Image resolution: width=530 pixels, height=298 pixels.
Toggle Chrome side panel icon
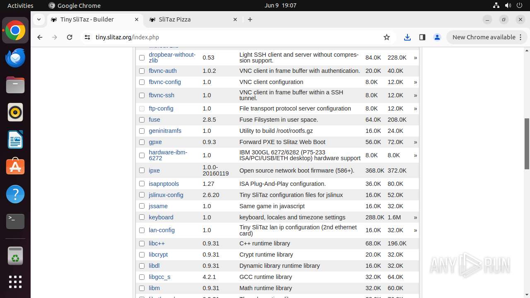[422, 37]
